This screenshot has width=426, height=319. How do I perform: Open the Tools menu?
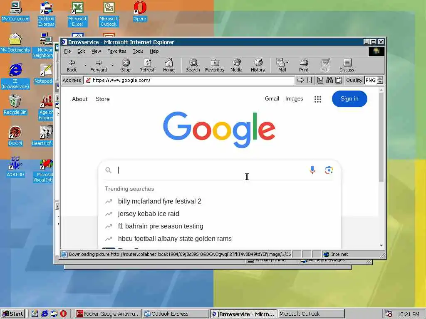(x=138, y=51)
